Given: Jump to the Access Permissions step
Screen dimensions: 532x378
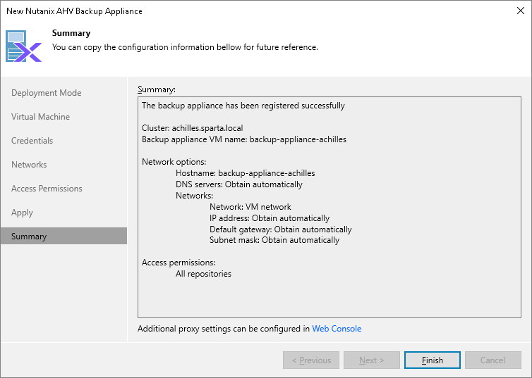Looking at the screenshot, I should tap(47, 189).
